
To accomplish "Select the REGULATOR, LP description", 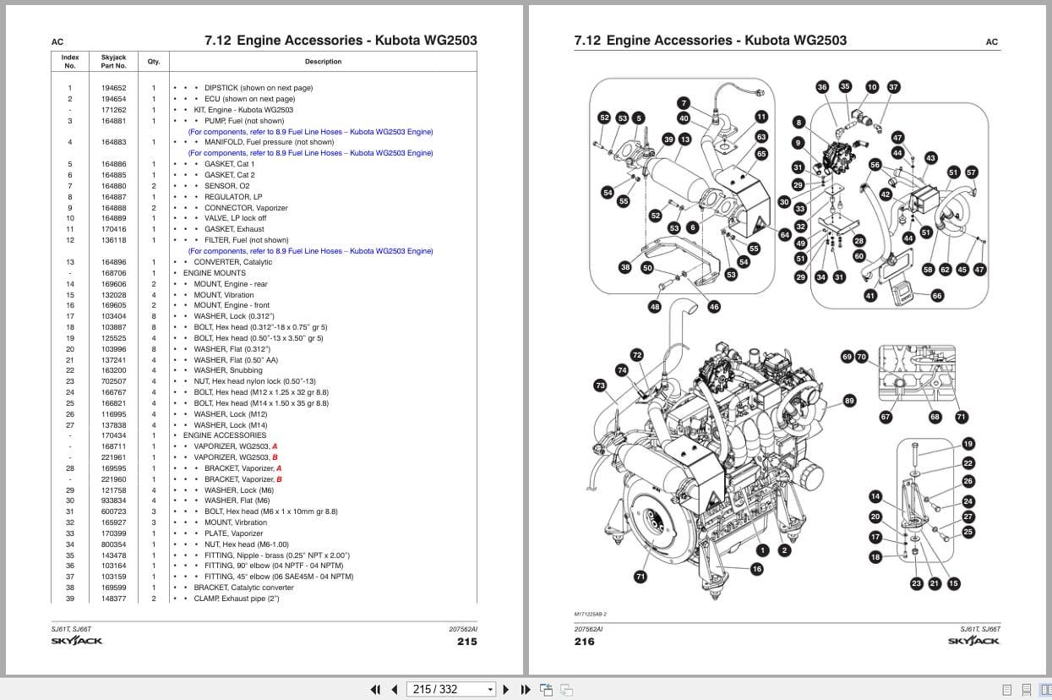I will (233, 197).
